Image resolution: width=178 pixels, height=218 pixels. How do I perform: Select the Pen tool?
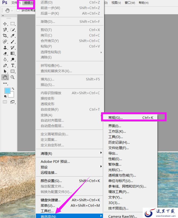click(x=5, y=65)
